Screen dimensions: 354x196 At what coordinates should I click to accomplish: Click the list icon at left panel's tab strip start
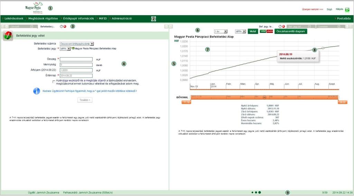coord(3,26)
